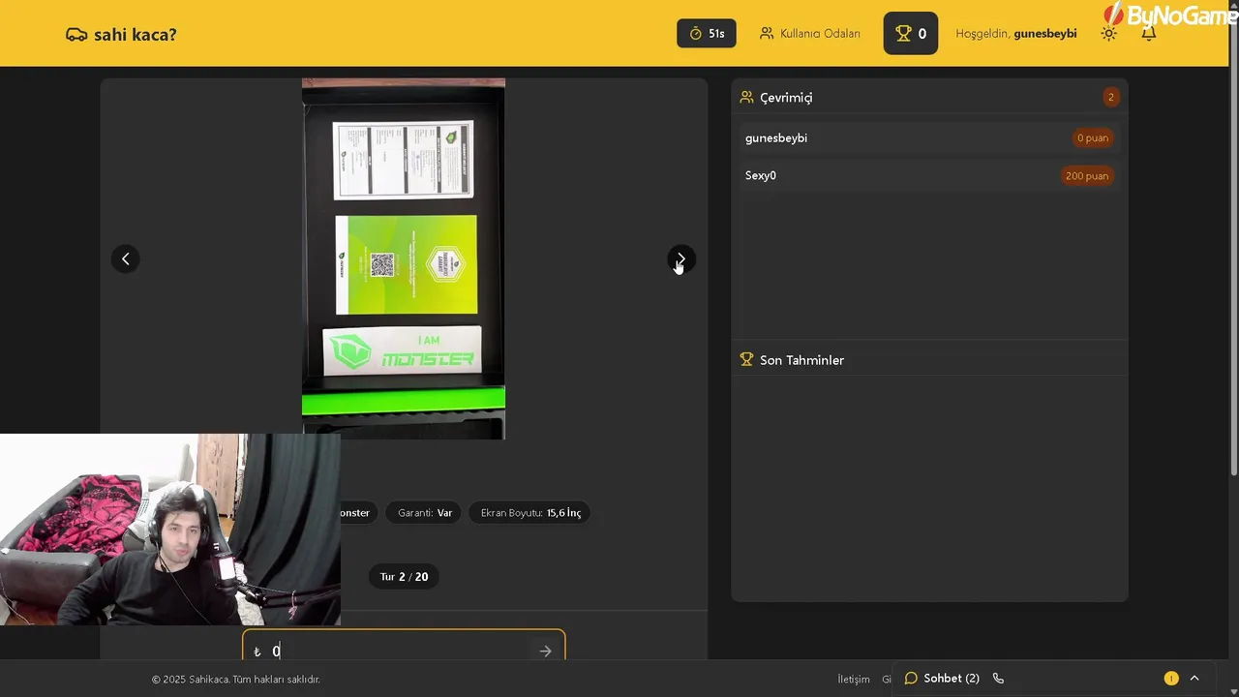
Task: Expand the chat panel with chevron up
Action: click(1194, 679)
